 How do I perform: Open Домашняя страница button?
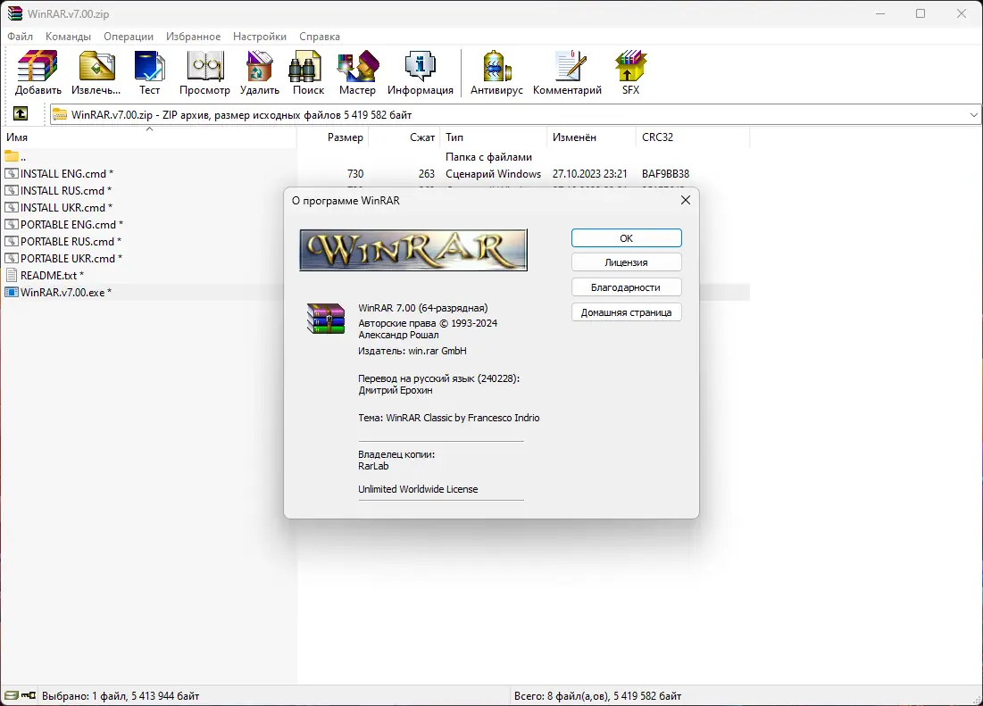626,312
